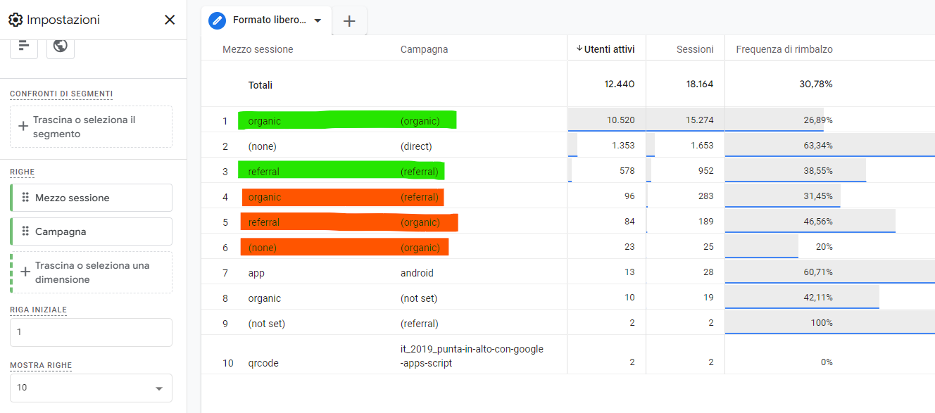Open the Formato libero tab dropdown arrow
This screenshot has width=935, height=413.
click(318, 20)
